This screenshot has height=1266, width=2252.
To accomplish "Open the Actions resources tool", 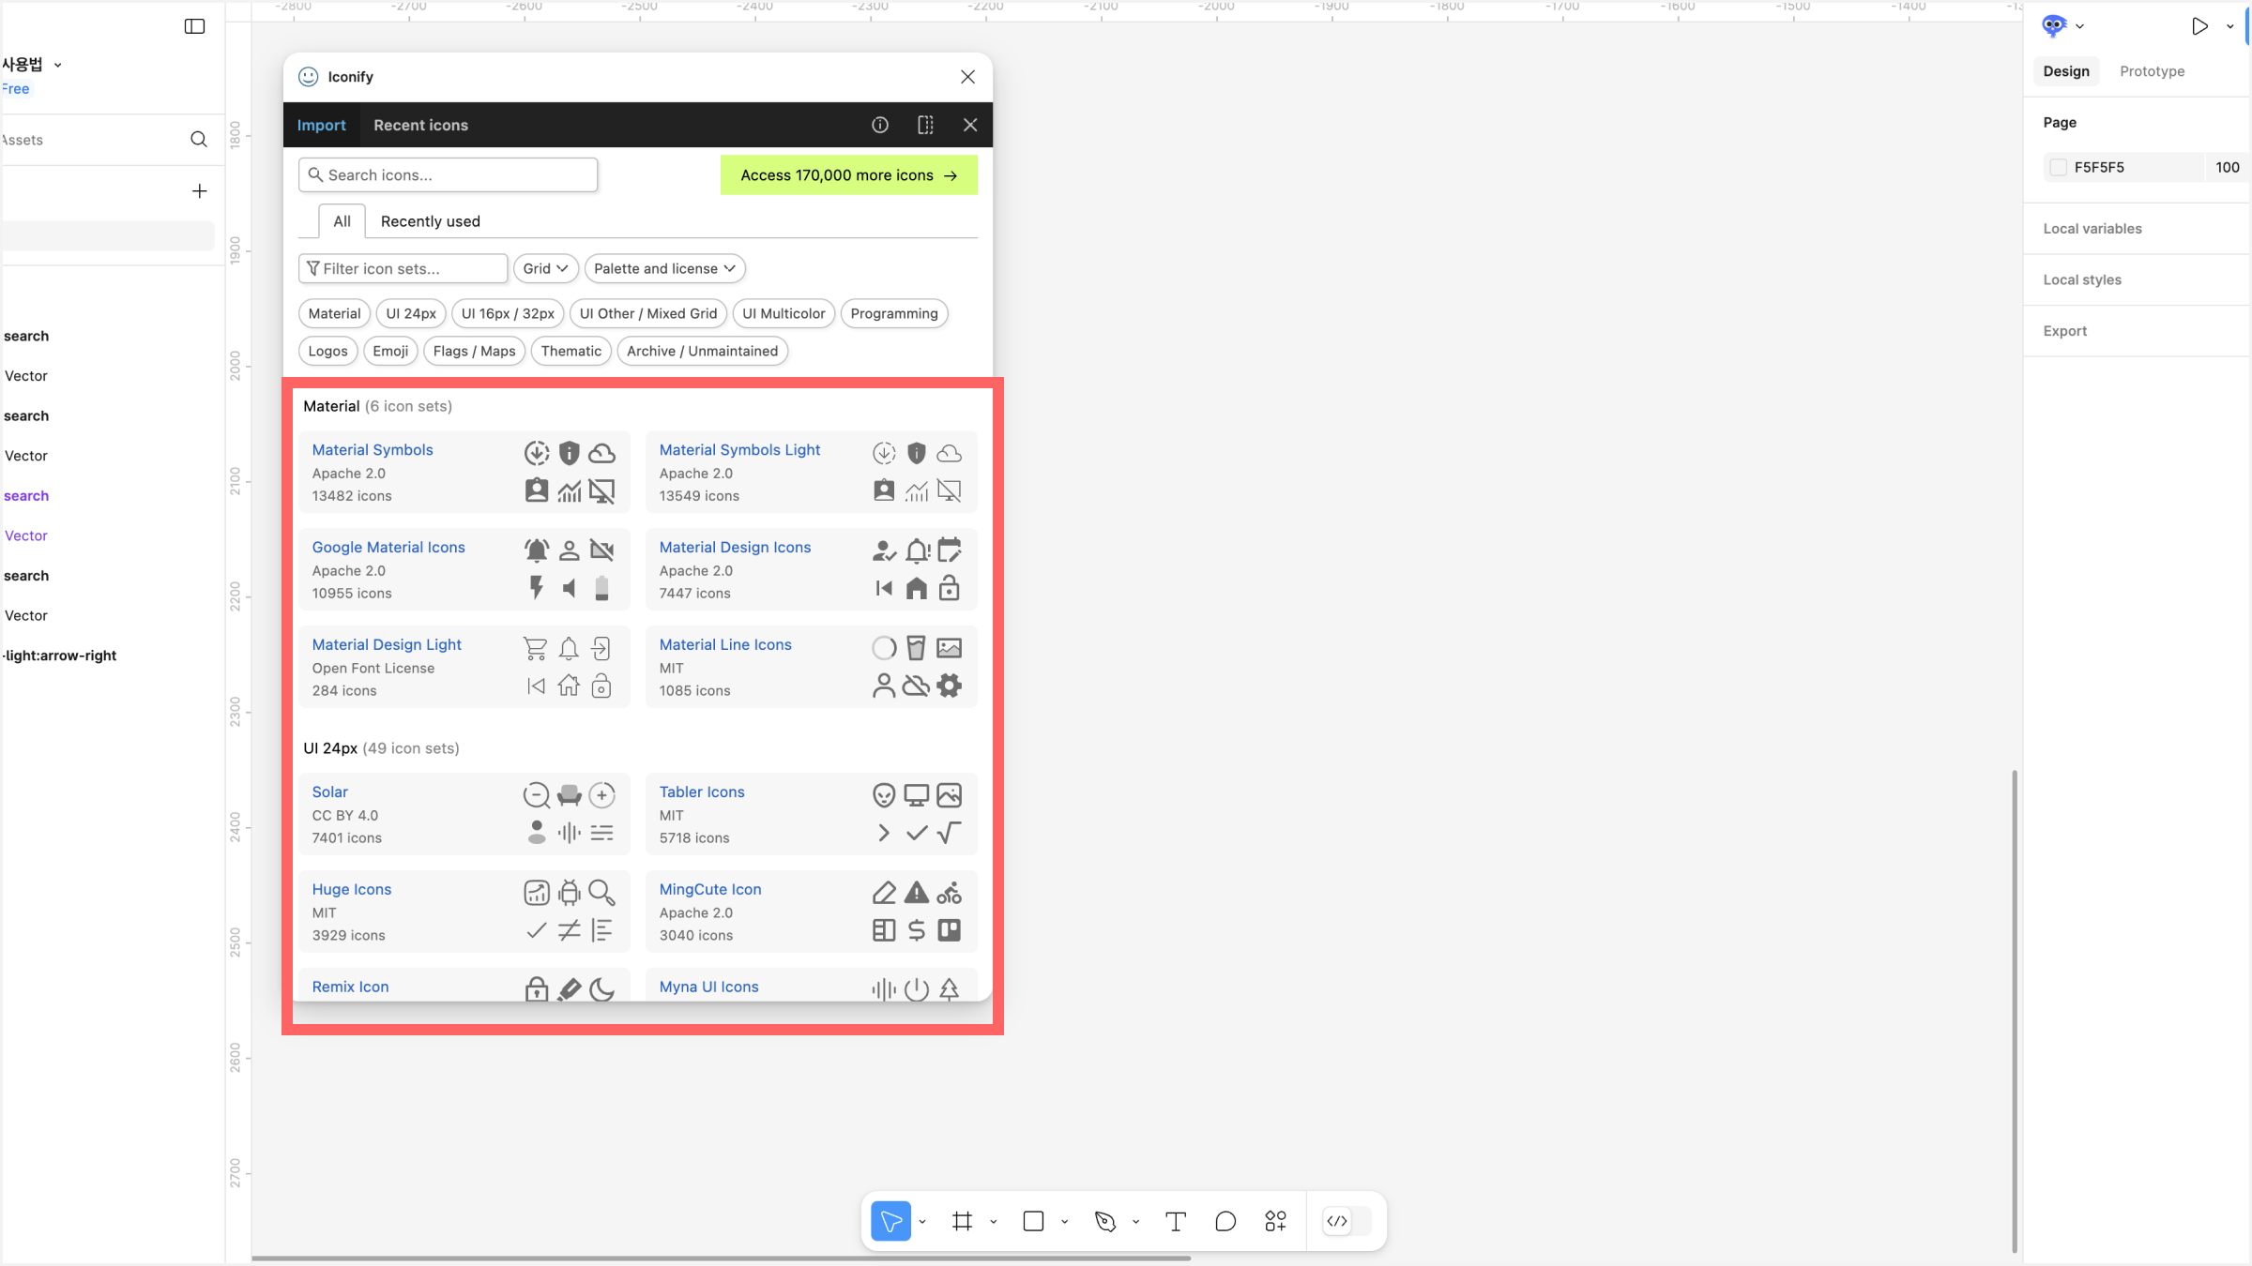I will pyautogui.click(x=1275, y=1221).
